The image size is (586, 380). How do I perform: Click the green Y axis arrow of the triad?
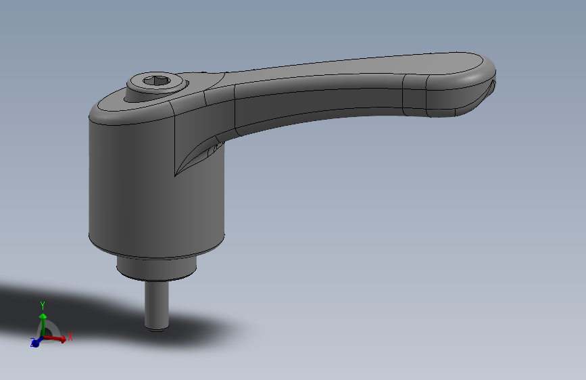[43, 325]
